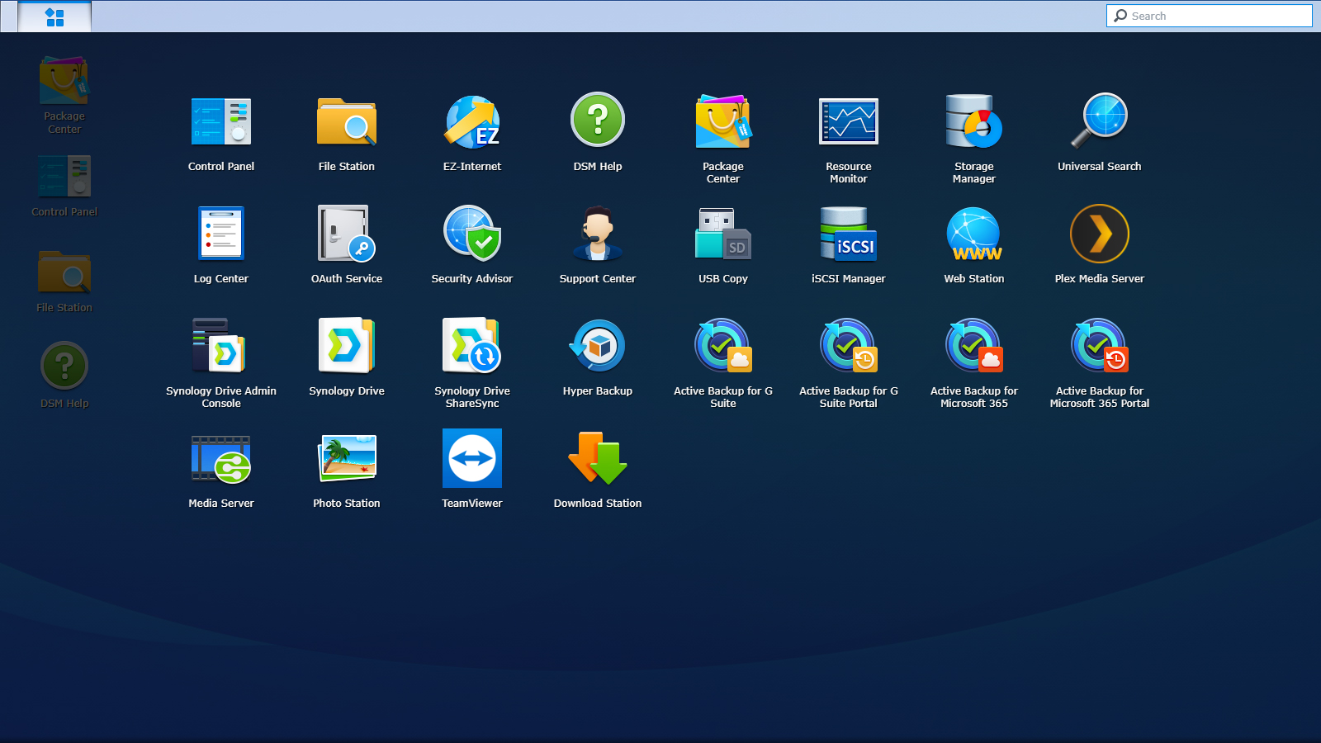The height and width of the screenshot is (743, 1321).
Task: Launch the Synology Drive app
Action: point(347,357)
